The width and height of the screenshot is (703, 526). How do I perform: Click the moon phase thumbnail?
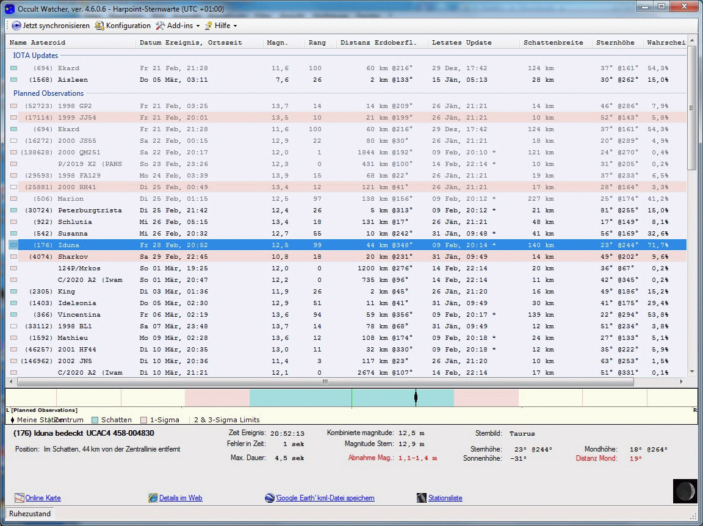click(x=685, y=491)
